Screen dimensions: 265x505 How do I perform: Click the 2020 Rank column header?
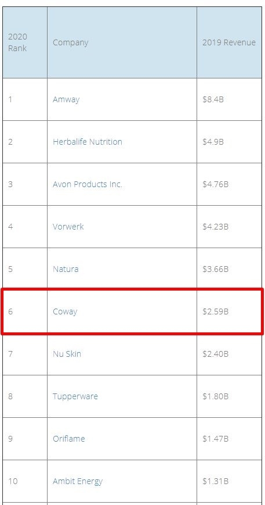coord(17,42)
